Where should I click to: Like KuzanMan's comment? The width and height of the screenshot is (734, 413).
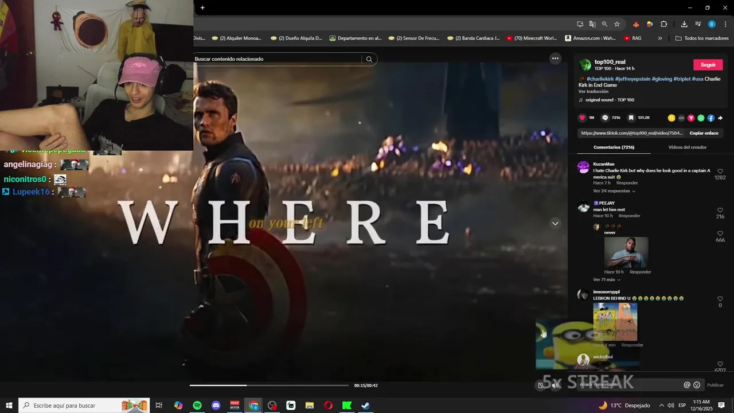pyautogui.click(x=720, y=171)
